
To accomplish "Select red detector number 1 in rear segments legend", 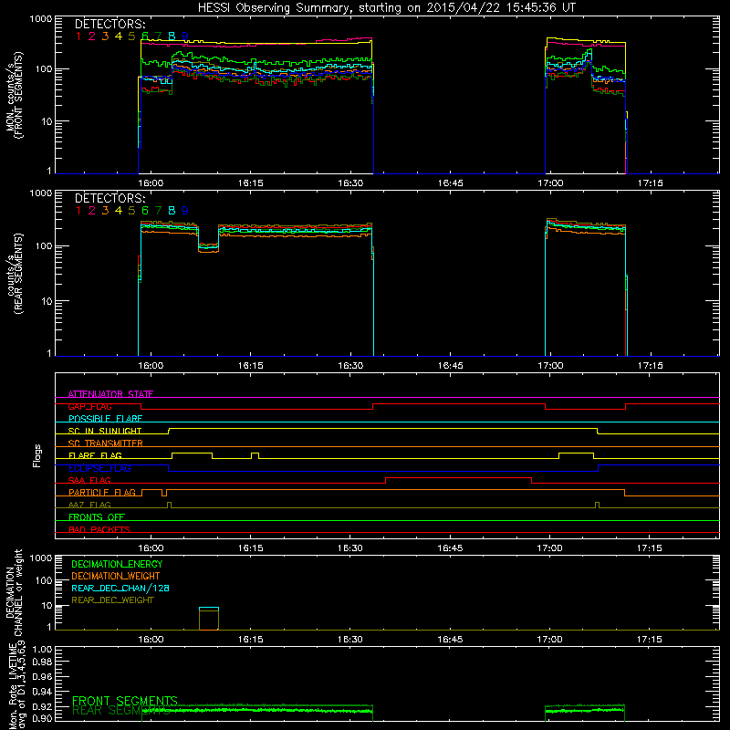I will pos(78,211).
